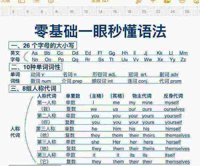Viewport: 200px width, 166px height.
Task: Click the pronoun him
Action: [117, 129]
